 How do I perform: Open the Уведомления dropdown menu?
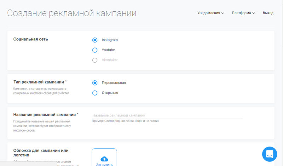pos(211,13)
